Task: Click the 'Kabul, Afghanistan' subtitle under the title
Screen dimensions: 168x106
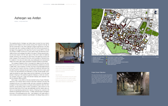Action: (x=21, y=21)
